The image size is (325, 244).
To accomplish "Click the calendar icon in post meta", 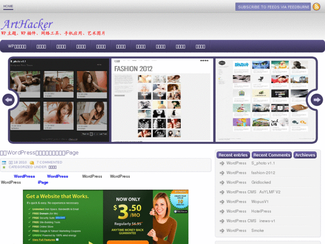I will coord(4,163).
